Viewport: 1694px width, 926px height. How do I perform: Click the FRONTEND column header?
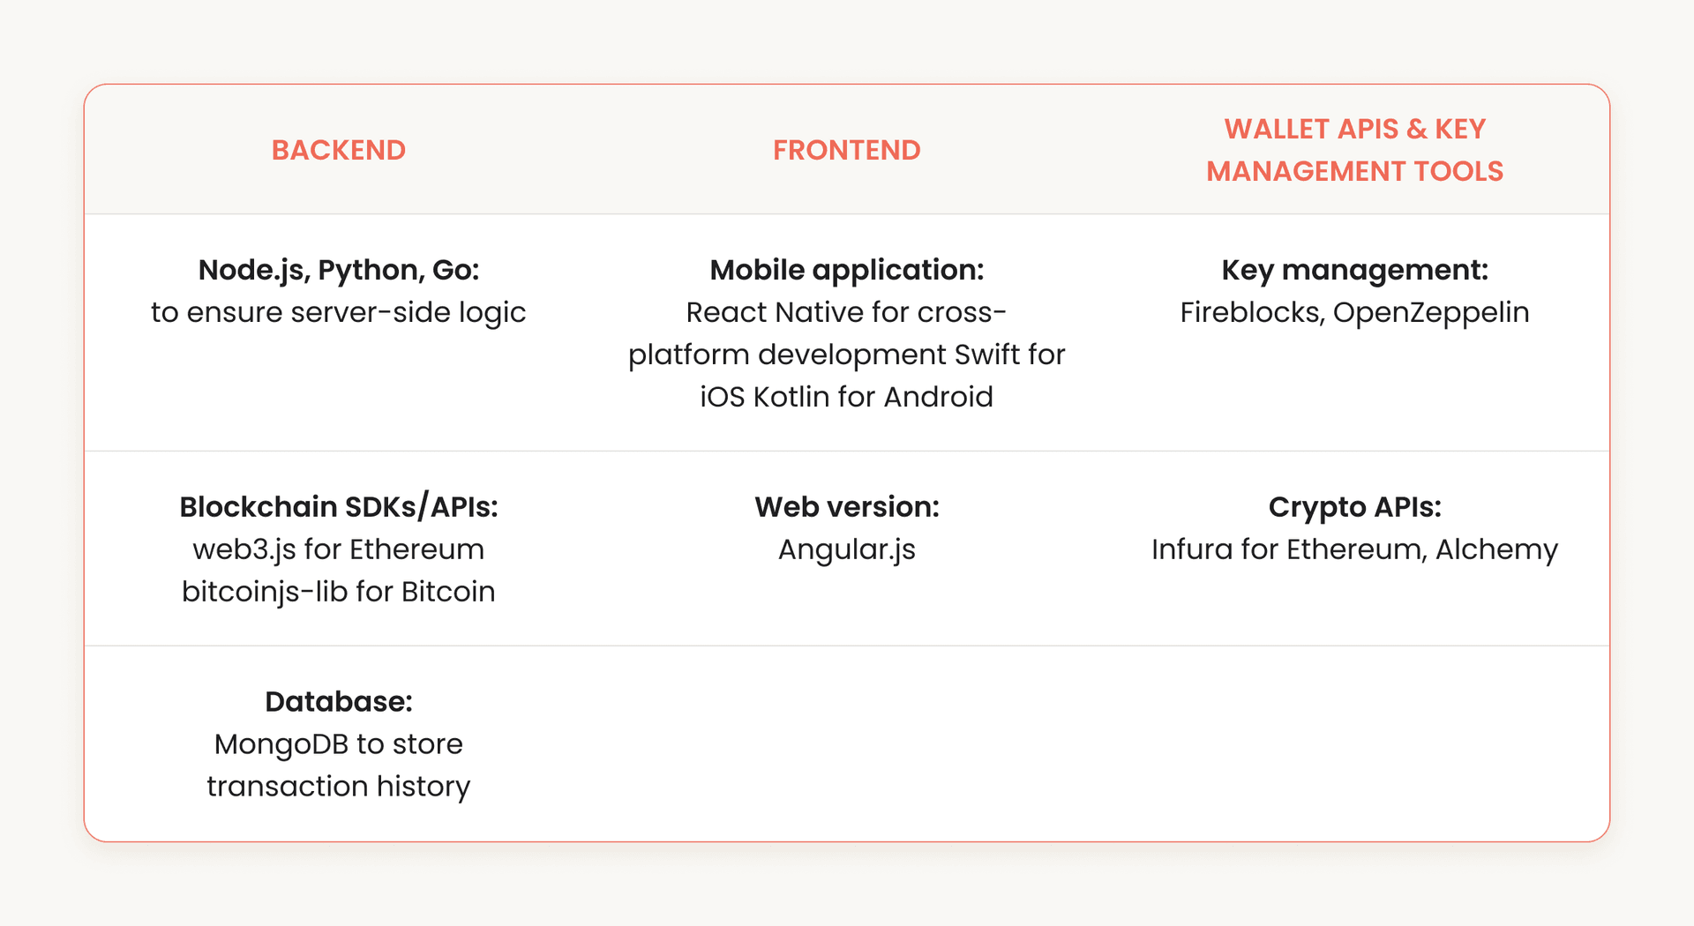click(846, 150)
